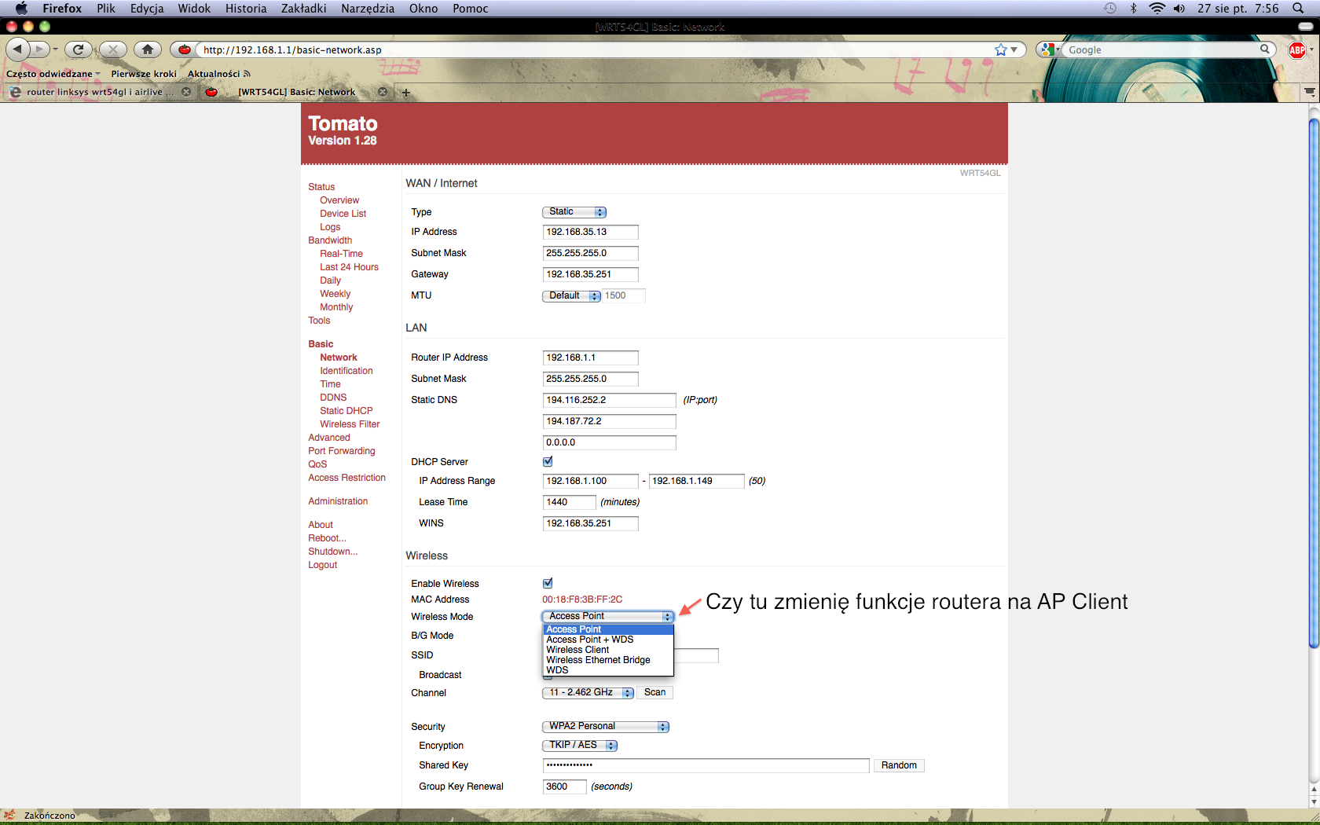1320x825 pixels.
Task: Bookmark page with the star icon
Action: 1000,49
